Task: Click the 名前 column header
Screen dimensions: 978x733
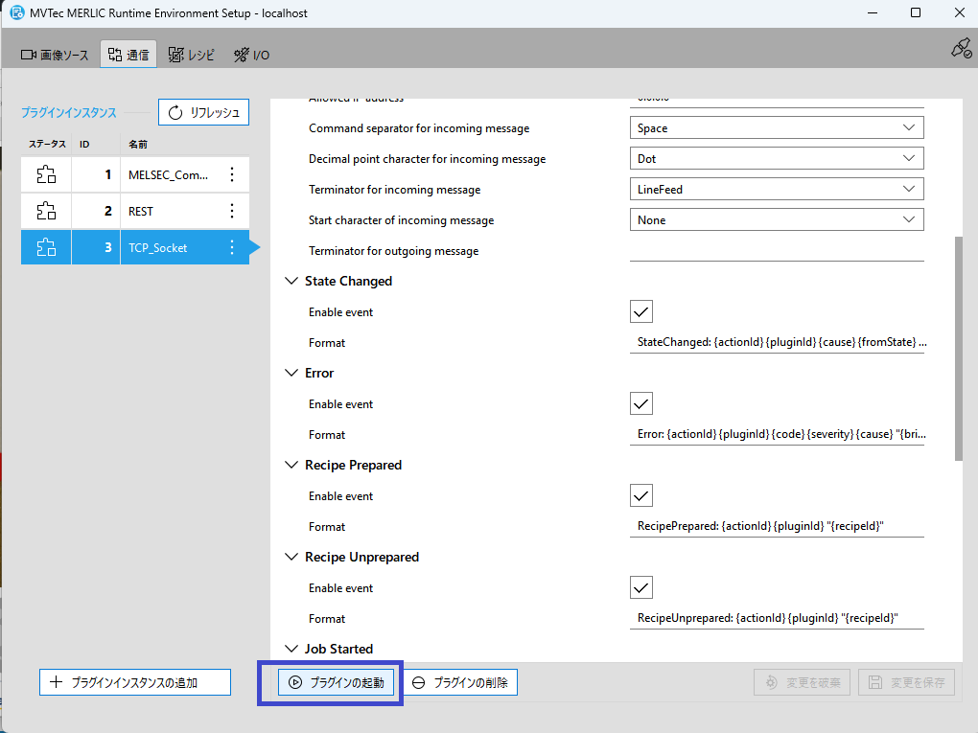Action: pos(138,144)
